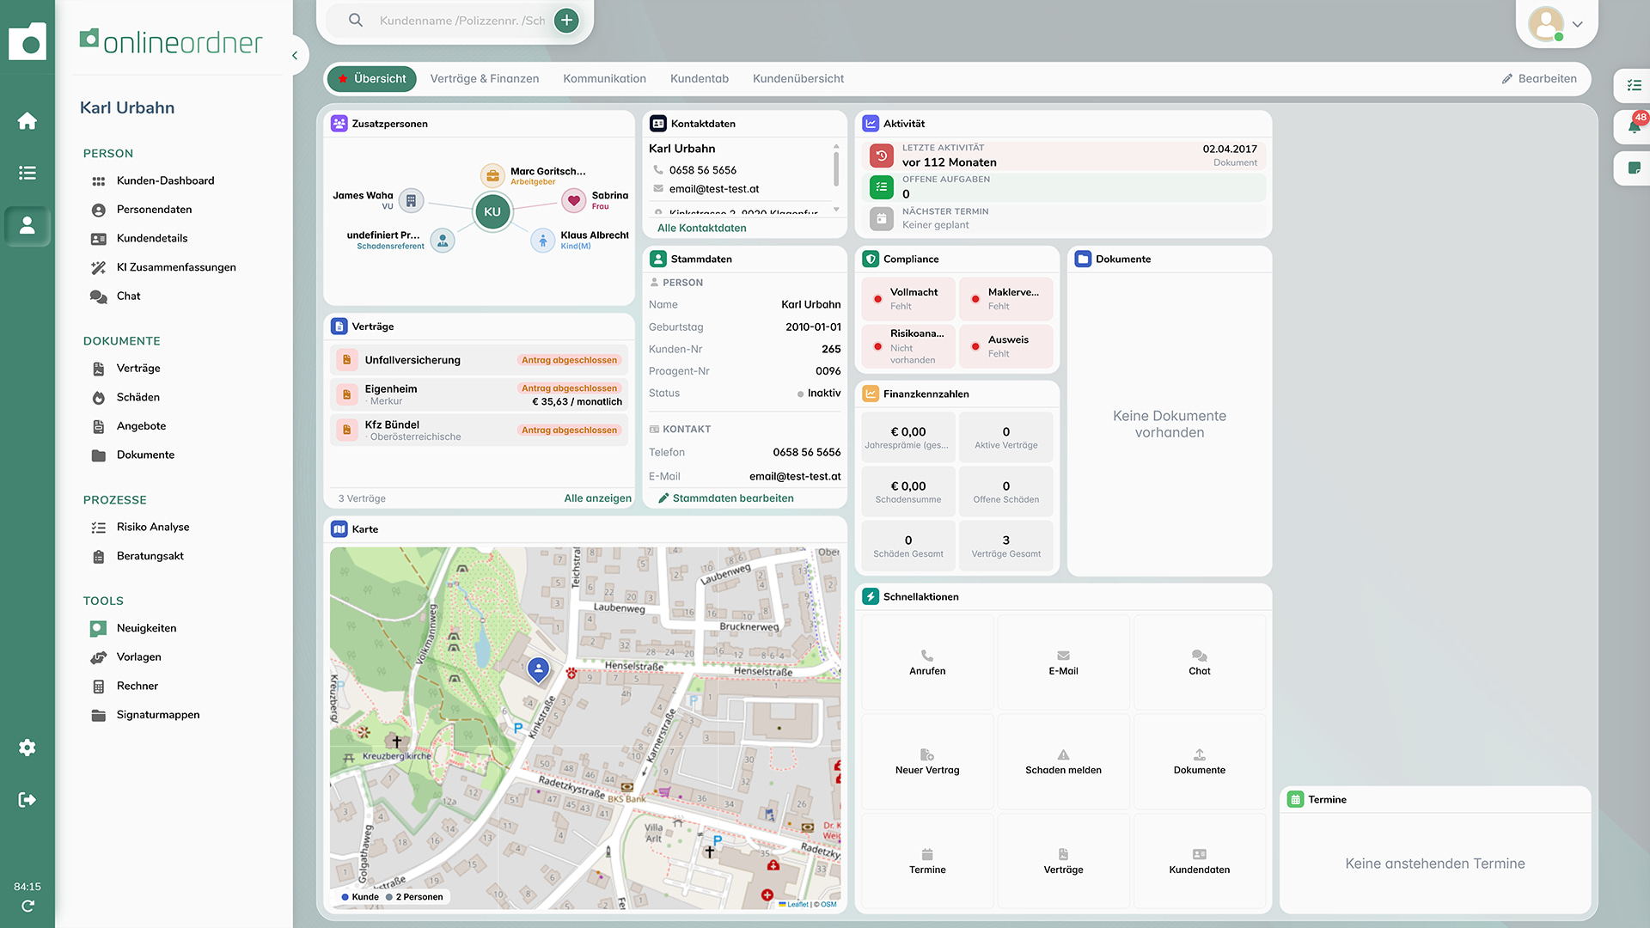
Task: Click the Chat quick action
Action: click(x=1200, y=662)
